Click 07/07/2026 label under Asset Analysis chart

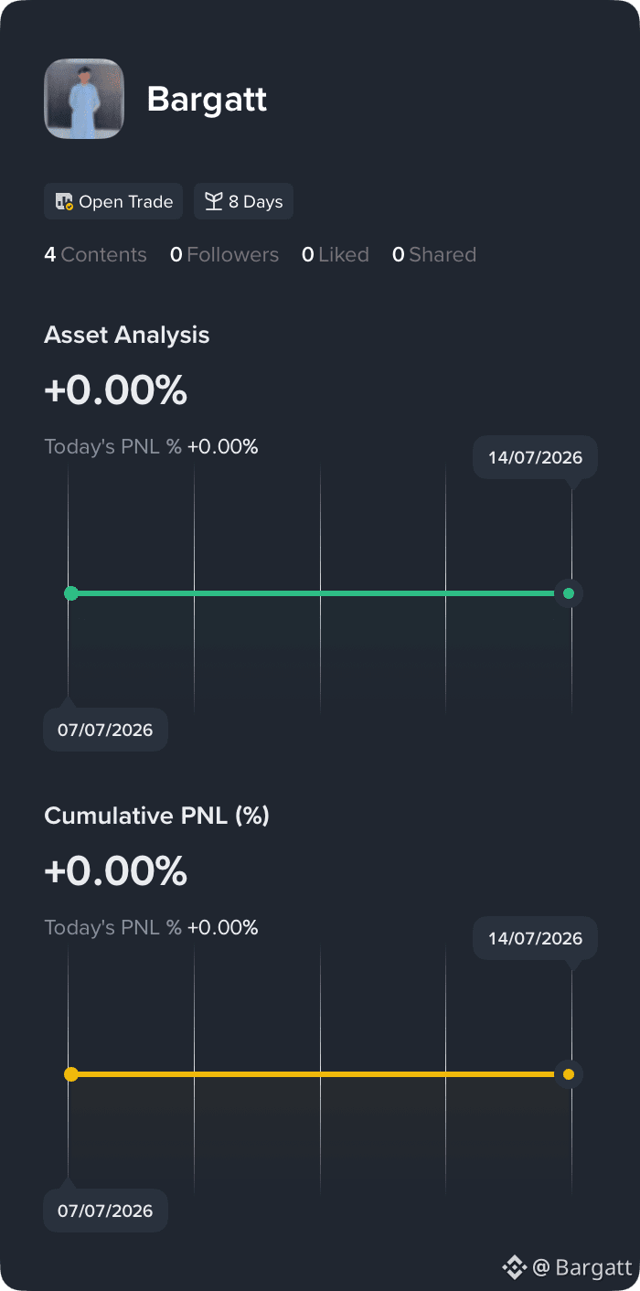105,730
